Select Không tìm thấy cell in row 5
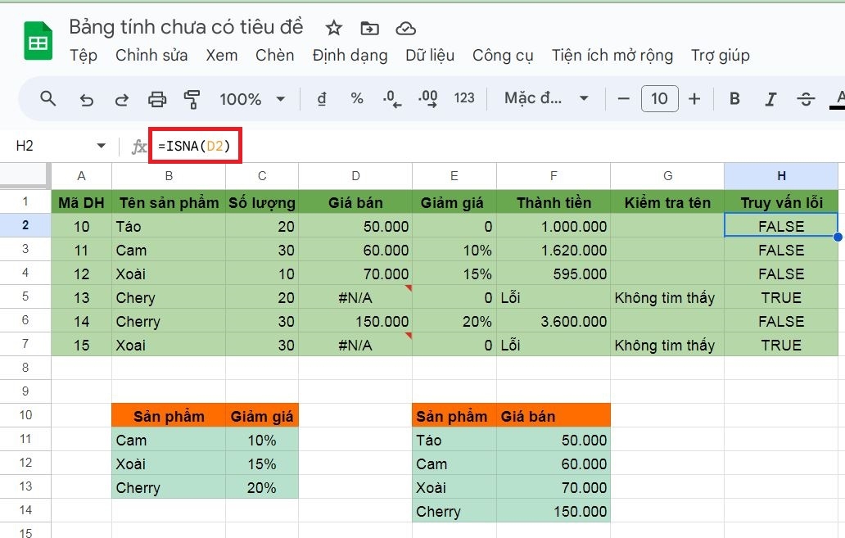This screenshot has width=845, height=538. [667, 297]
